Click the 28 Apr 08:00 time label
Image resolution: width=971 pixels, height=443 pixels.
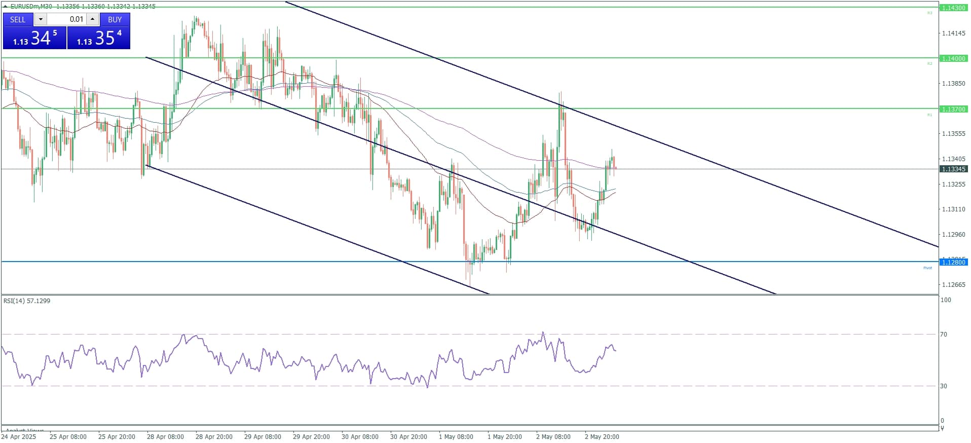pyautogui.click(x=165, y=436)
